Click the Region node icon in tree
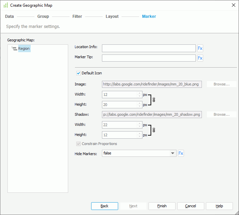 click(x=14, y=49)
